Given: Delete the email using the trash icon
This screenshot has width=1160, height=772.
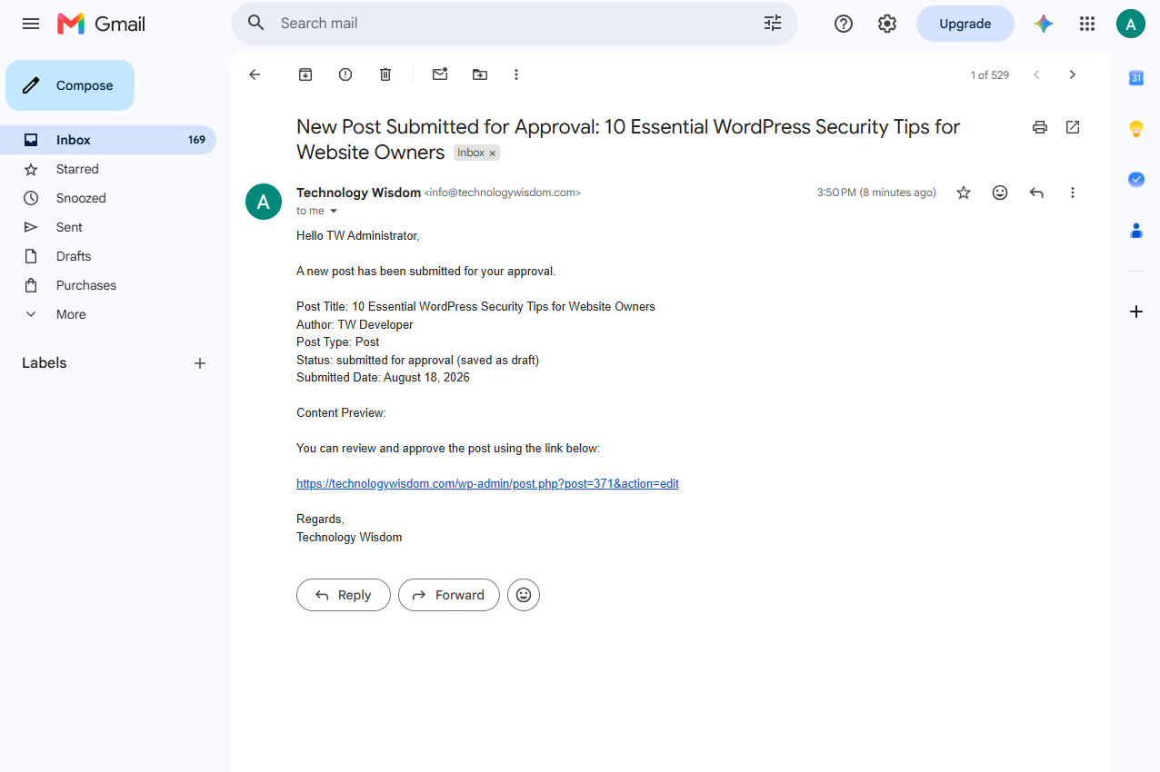Looking at the screenshot, I should [385, 74].
